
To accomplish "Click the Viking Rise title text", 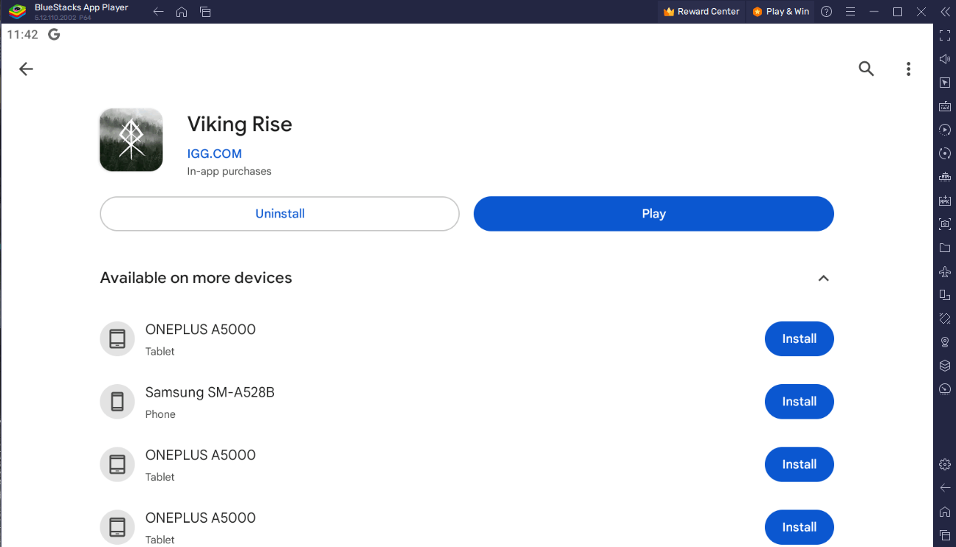I will coord(240,124).
